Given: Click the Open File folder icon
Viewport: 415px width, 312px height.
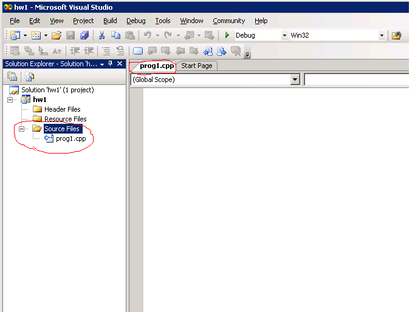Looking at the screenshot, I should [x=57, y=35].
